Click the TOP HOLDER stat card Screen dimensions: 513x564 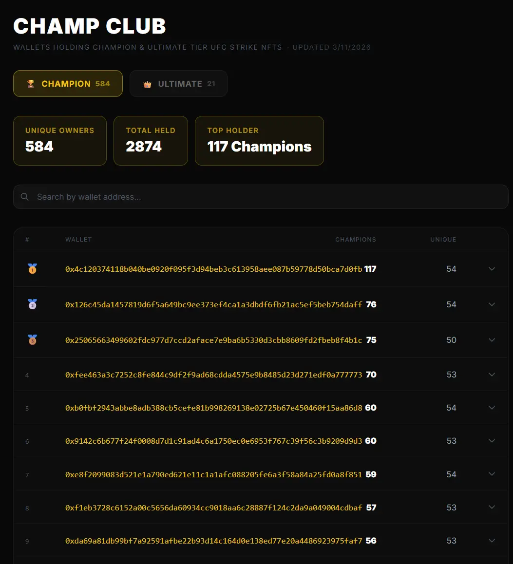[259, 140]
